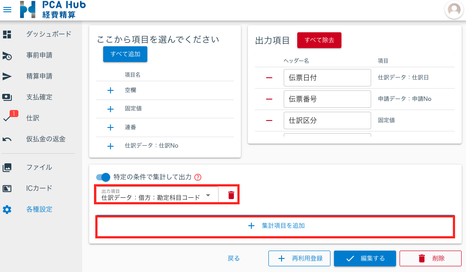Open the hamburger menu at top left

pos(7,10)
